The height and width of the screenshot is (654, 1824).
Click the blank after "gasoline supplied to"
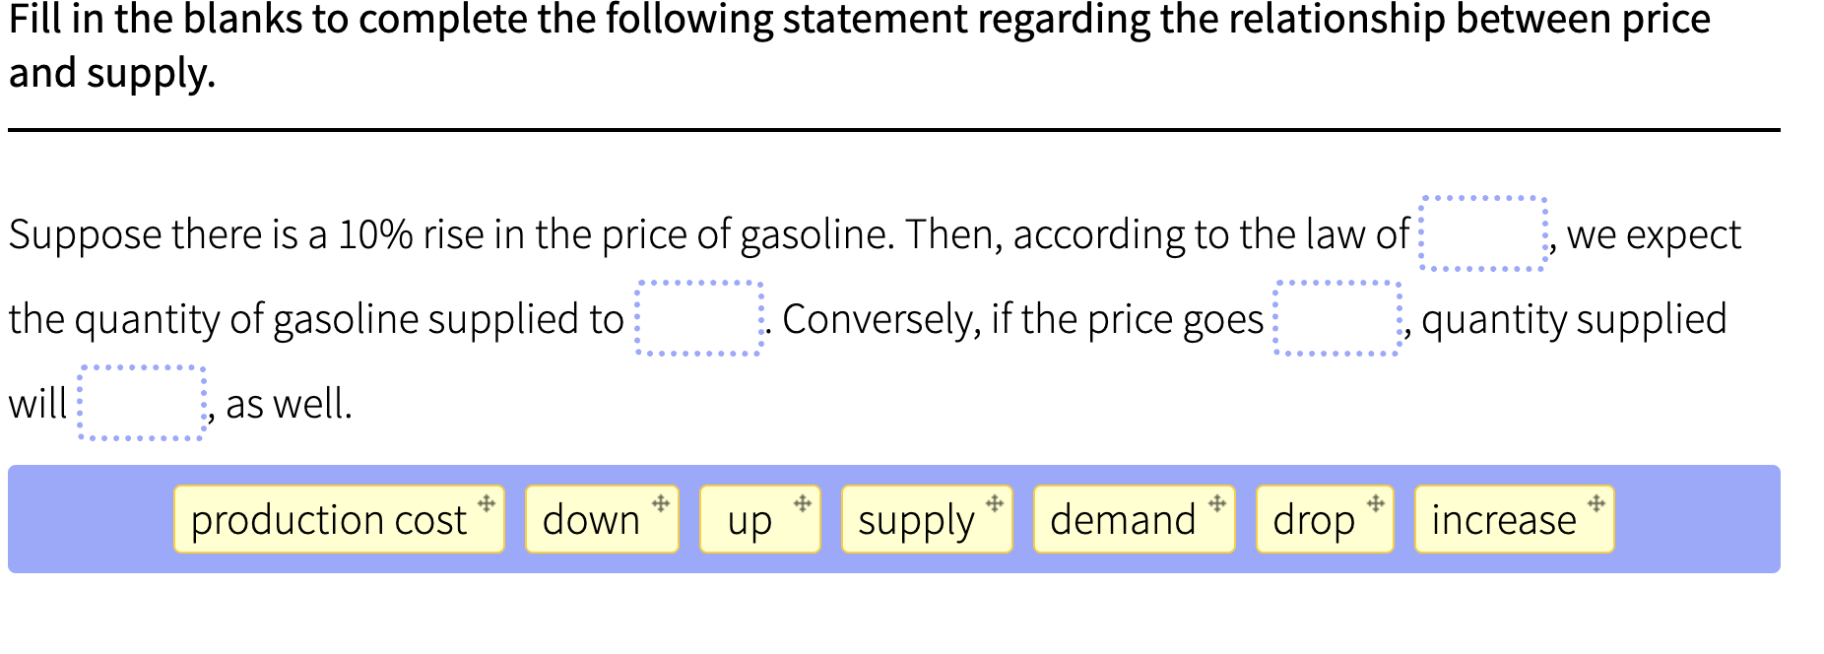[699, 318]
